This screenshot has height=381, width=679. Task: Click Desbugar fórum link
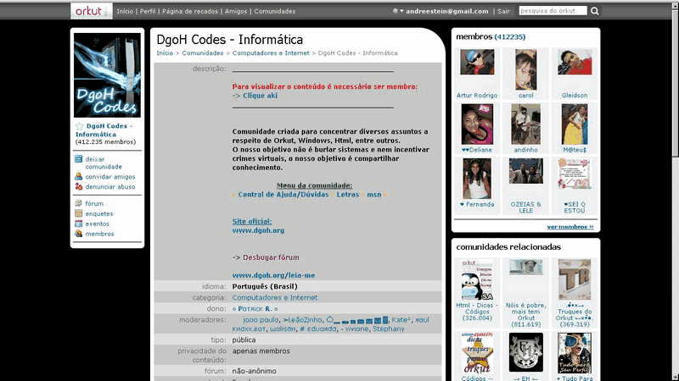271,257
